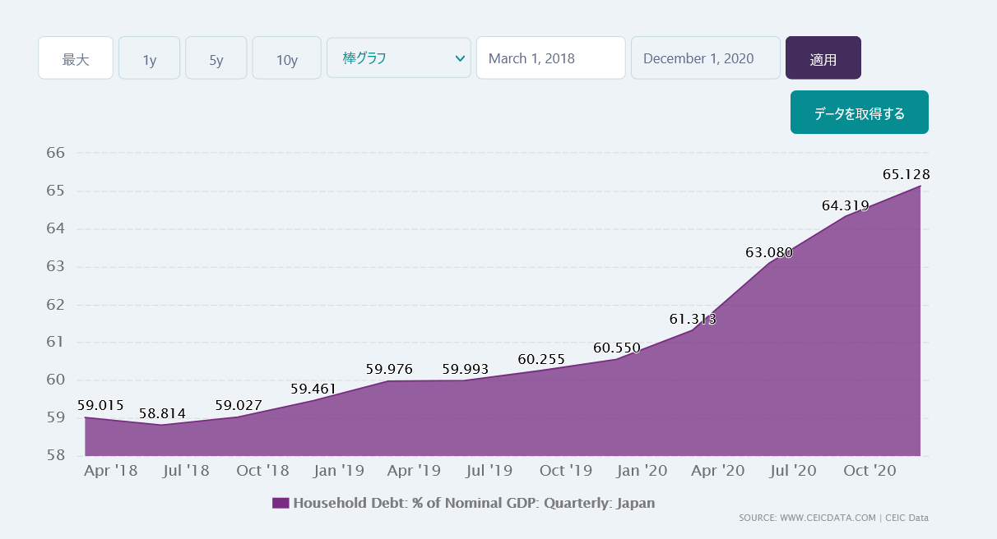This screenshot has height=539, width=997.
Task: Click the start date field March 1, 2018
Action: click(x=550, y=58)
